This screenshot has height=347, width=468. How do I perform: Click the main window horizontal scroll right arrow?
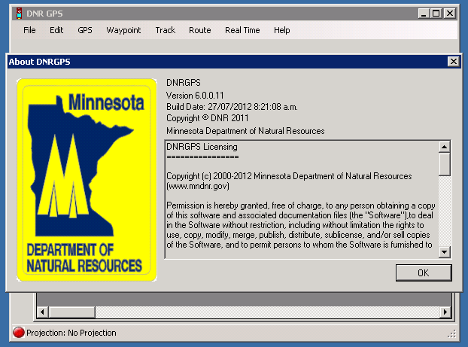pos(445,312)
